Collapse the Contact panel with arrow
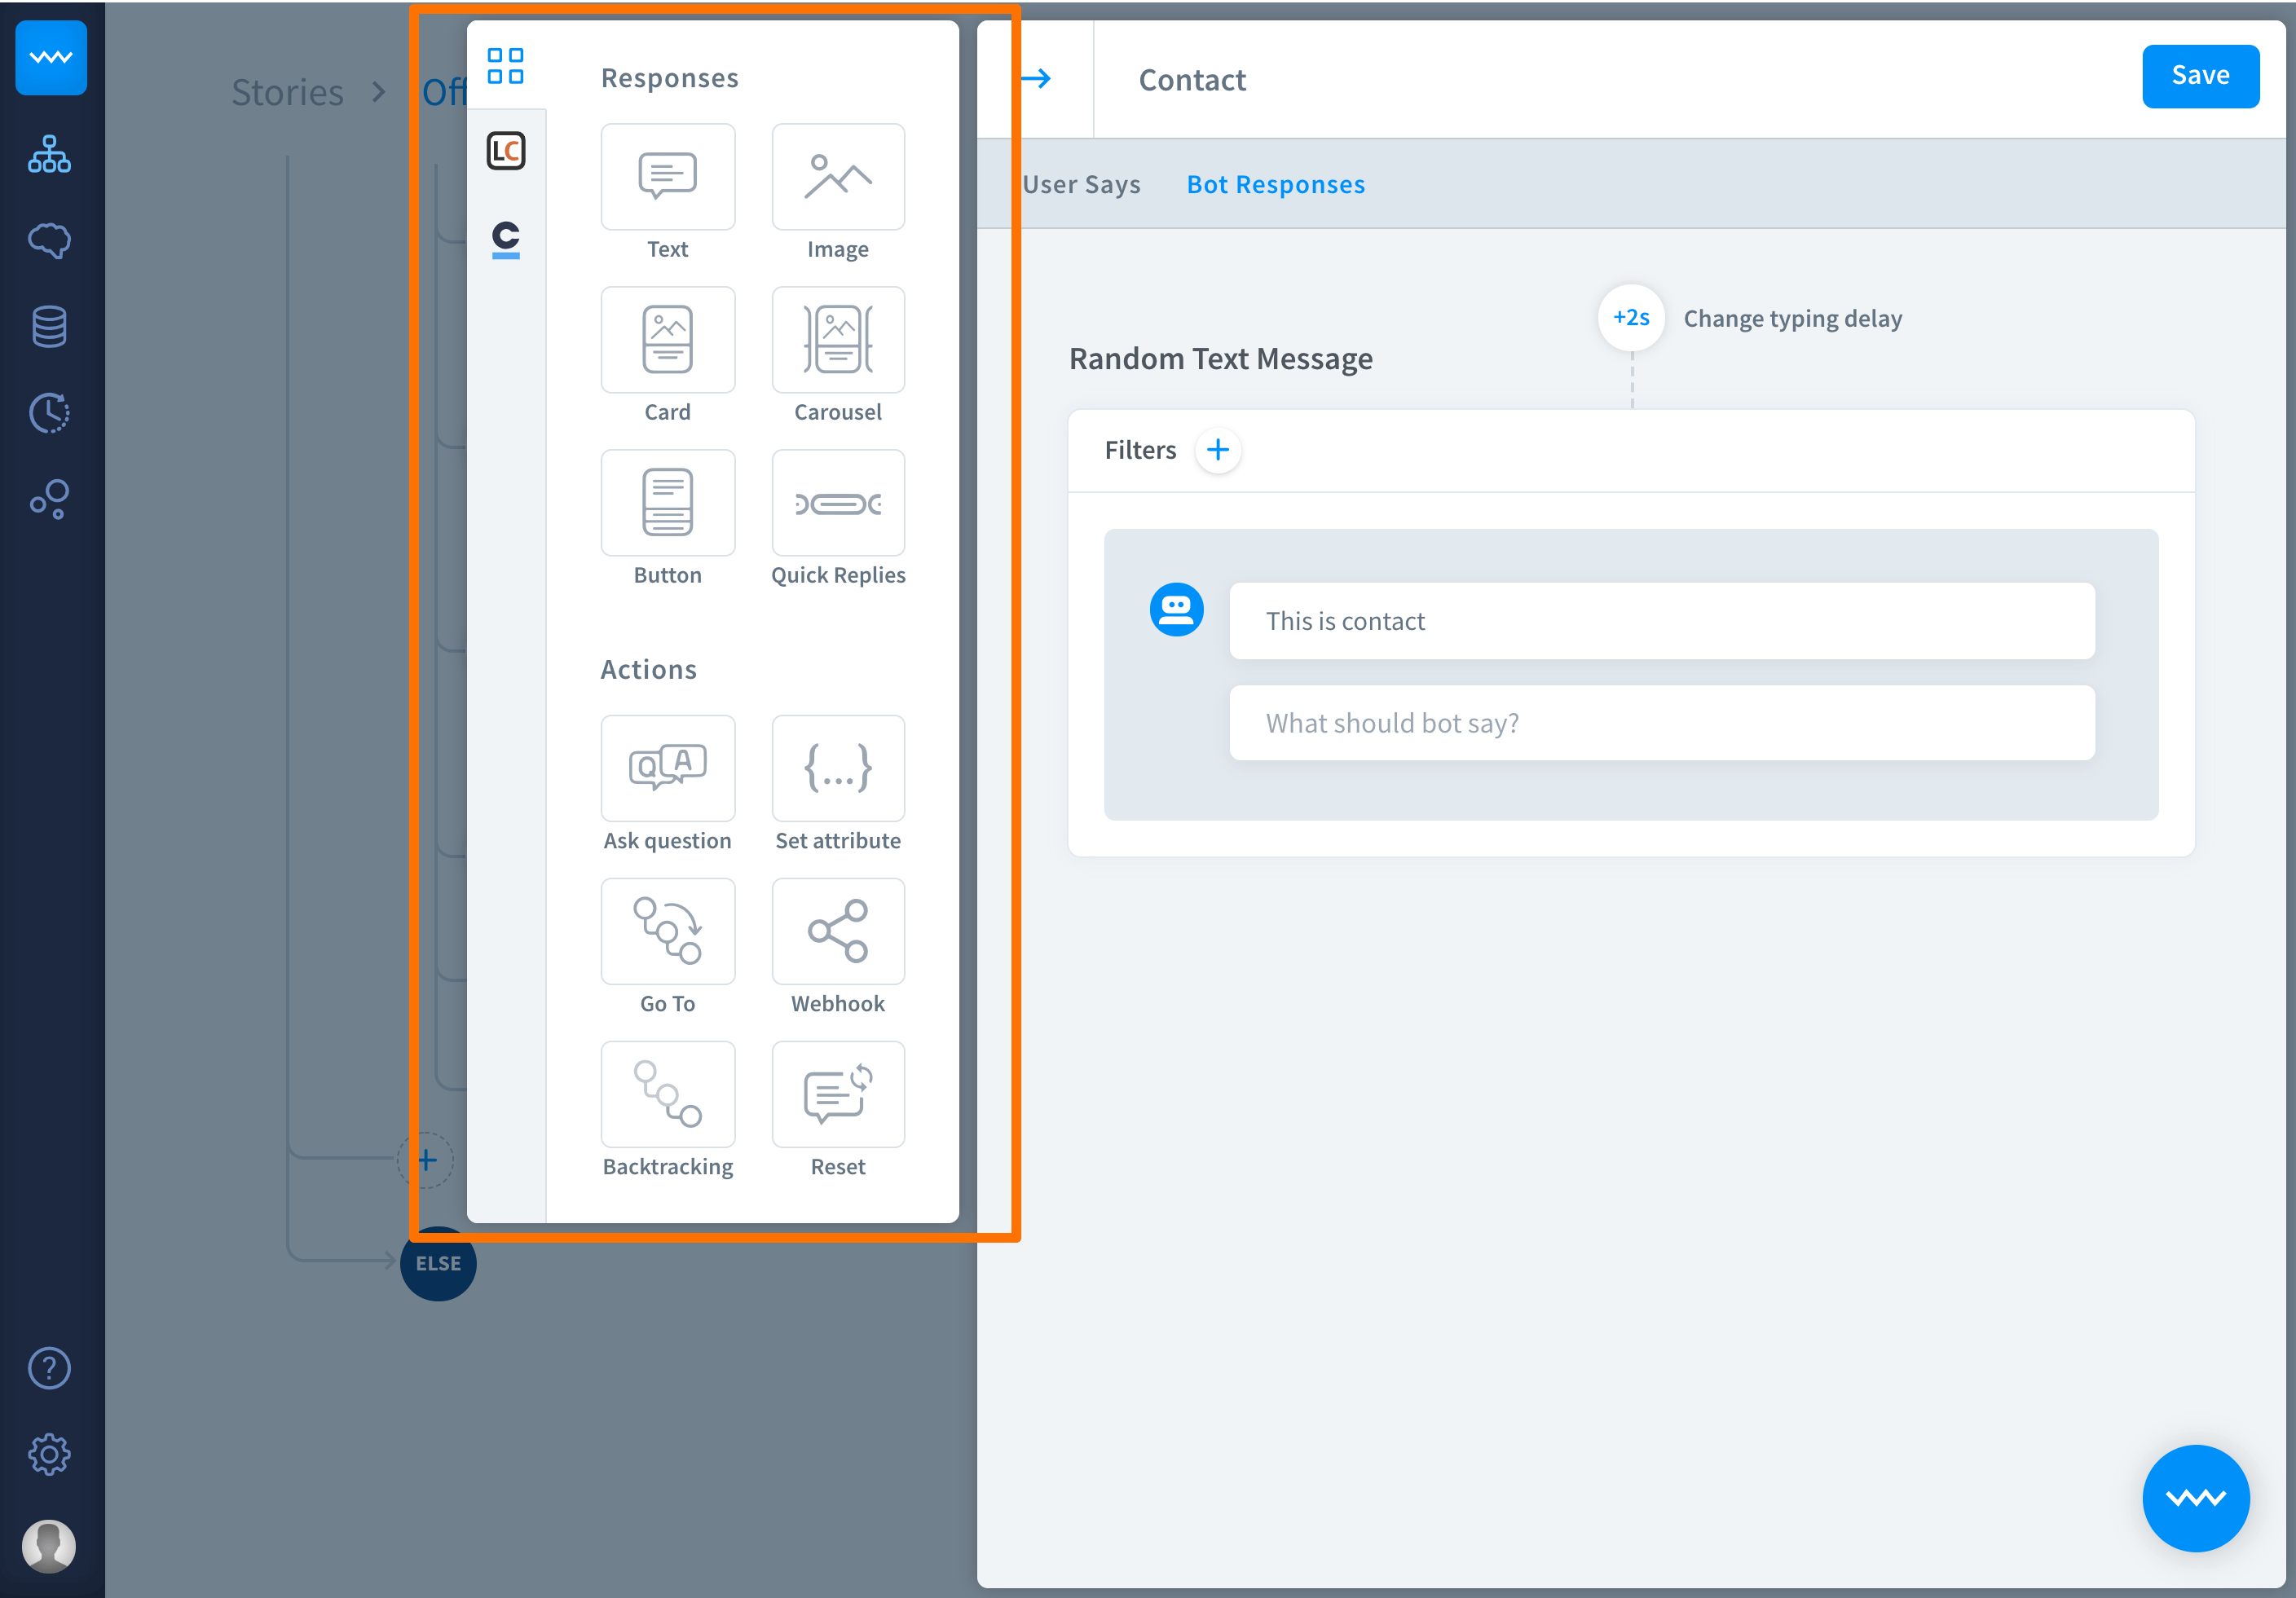Screen dimensions: 2296x1598 (x=1037, y=78)
